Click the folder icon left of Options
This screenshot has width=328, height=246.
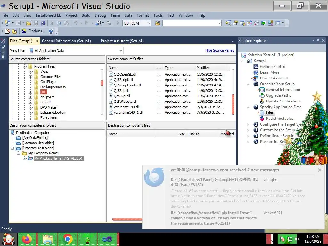(15, 31)
